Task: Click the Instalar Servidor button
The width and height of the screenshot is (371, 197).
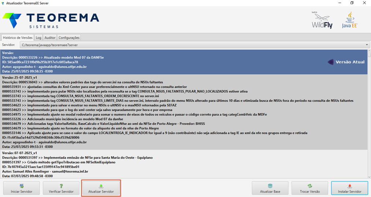Action: (349, 188)
